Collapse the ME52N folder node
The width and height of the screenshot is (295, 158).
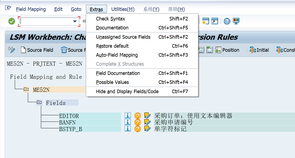coord(26,89)
